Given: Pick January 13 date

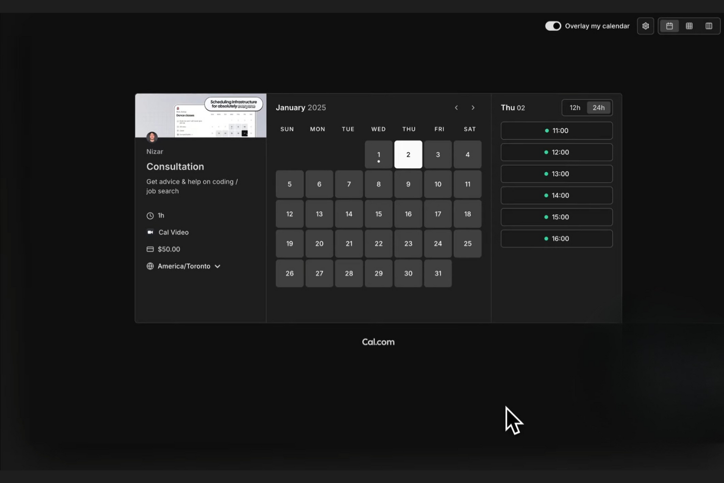Looking at the screenshot, I should (319, 214).
